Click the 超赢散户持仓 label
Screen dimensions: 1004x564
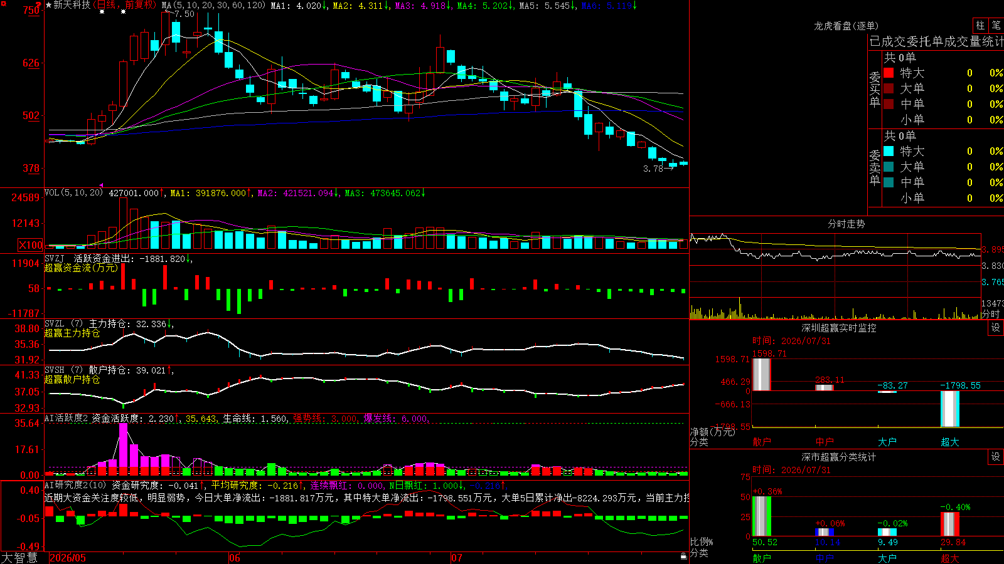click(72, 380)
